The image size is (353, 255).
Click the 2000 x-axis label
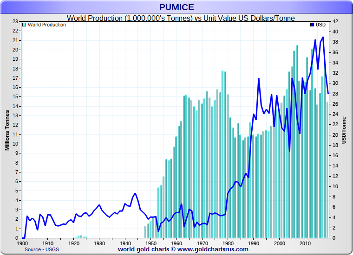click(279, 243)
